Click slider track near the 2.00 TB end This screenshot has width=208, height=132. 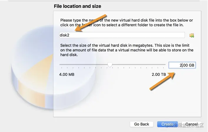tap(161, 65)
